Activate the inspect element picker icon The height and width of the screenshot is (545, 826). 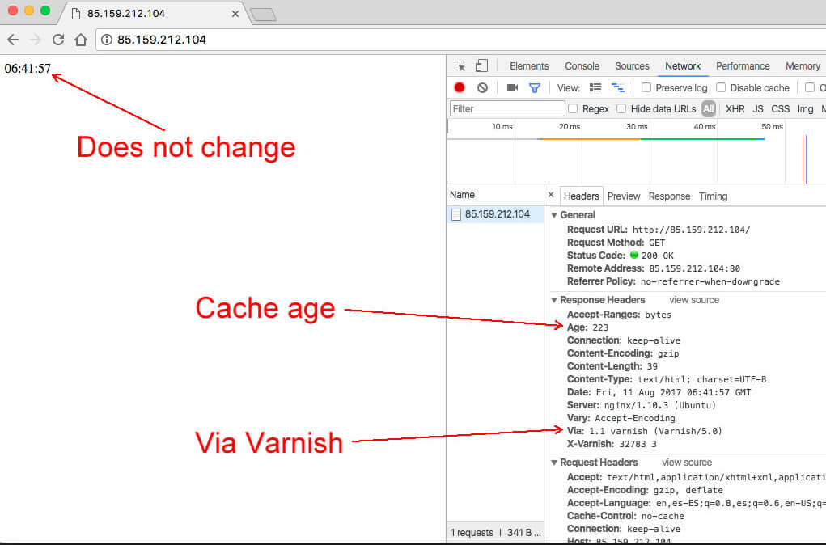(460, 65)
